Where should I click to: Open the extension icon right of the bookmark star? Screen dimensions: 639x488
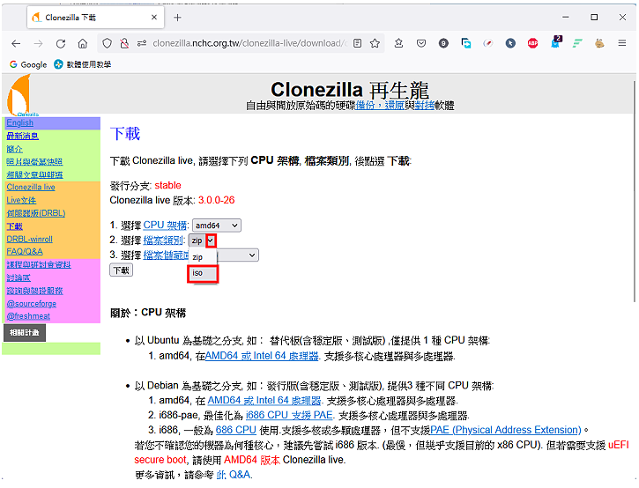tap(399, 43)
